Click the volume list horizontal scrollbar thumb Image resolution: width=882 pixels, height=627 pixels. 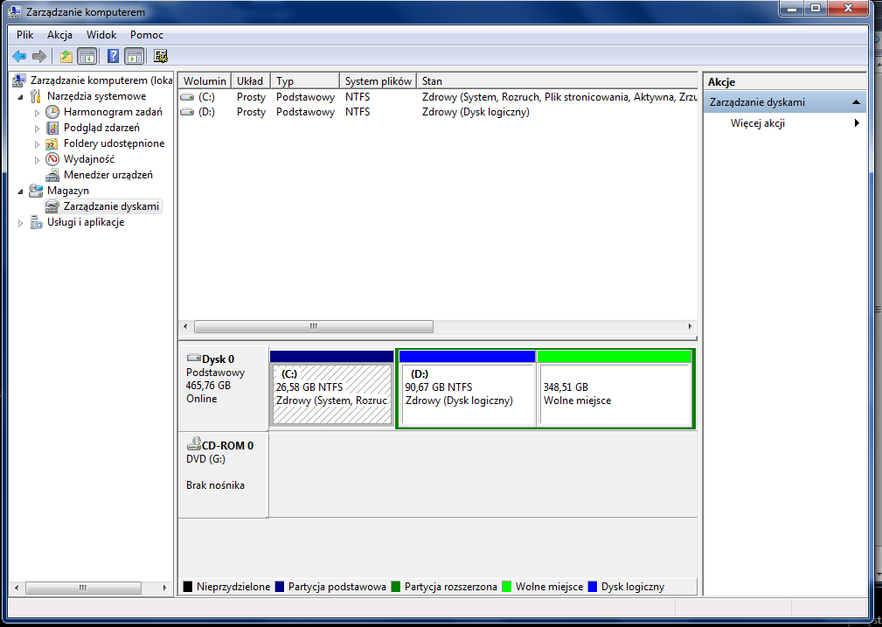[314, 326]
